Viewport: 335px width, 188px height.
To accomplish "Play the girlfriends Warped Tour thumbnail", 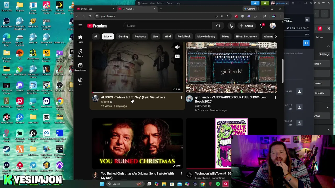I will pyautogui.click(x=231, y=67).
